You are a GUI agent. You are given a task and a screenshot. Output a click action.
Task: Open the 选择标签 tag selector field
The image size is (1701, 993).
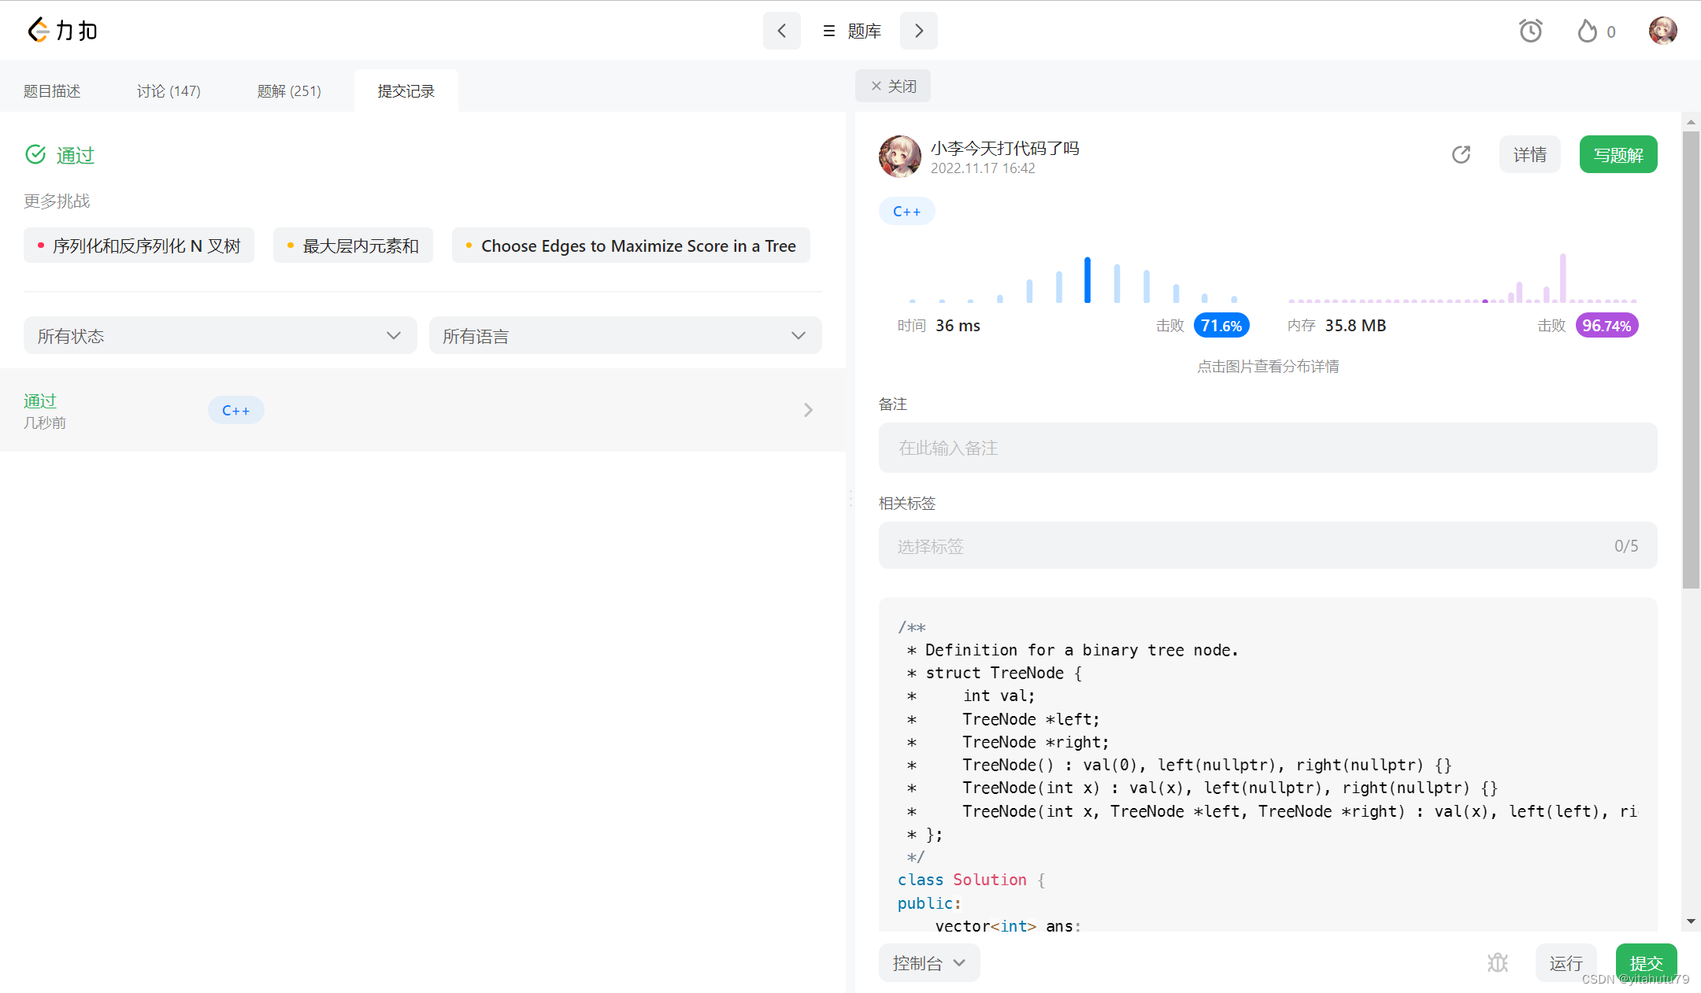pyautogui.click(x=1267, y=545)
